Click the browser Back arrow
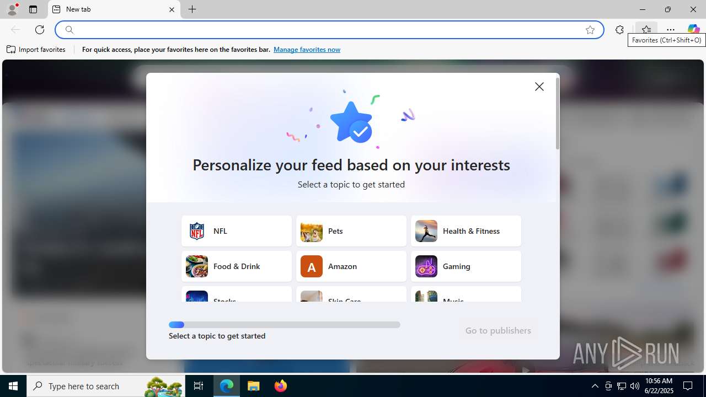The image size is (706, 397). pos(15,30)
